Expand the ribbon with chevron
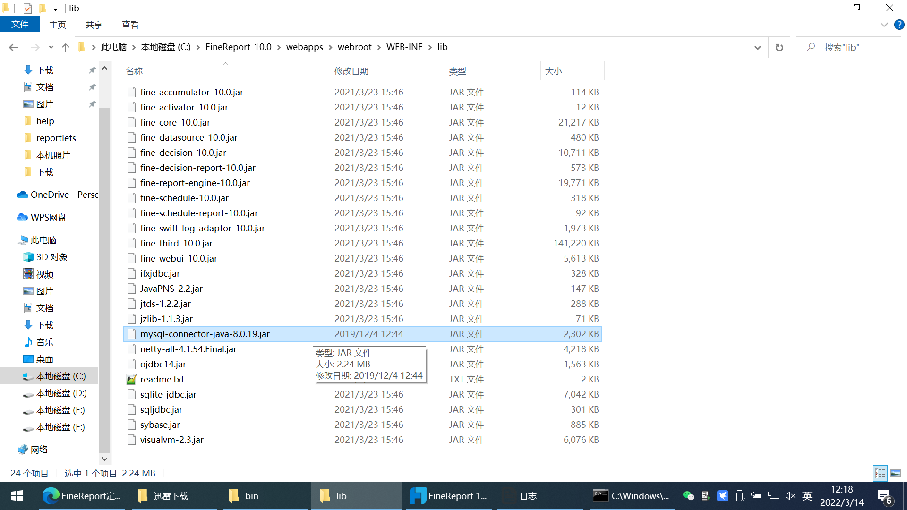Screen dimensions: 907x510 [884, 25]
